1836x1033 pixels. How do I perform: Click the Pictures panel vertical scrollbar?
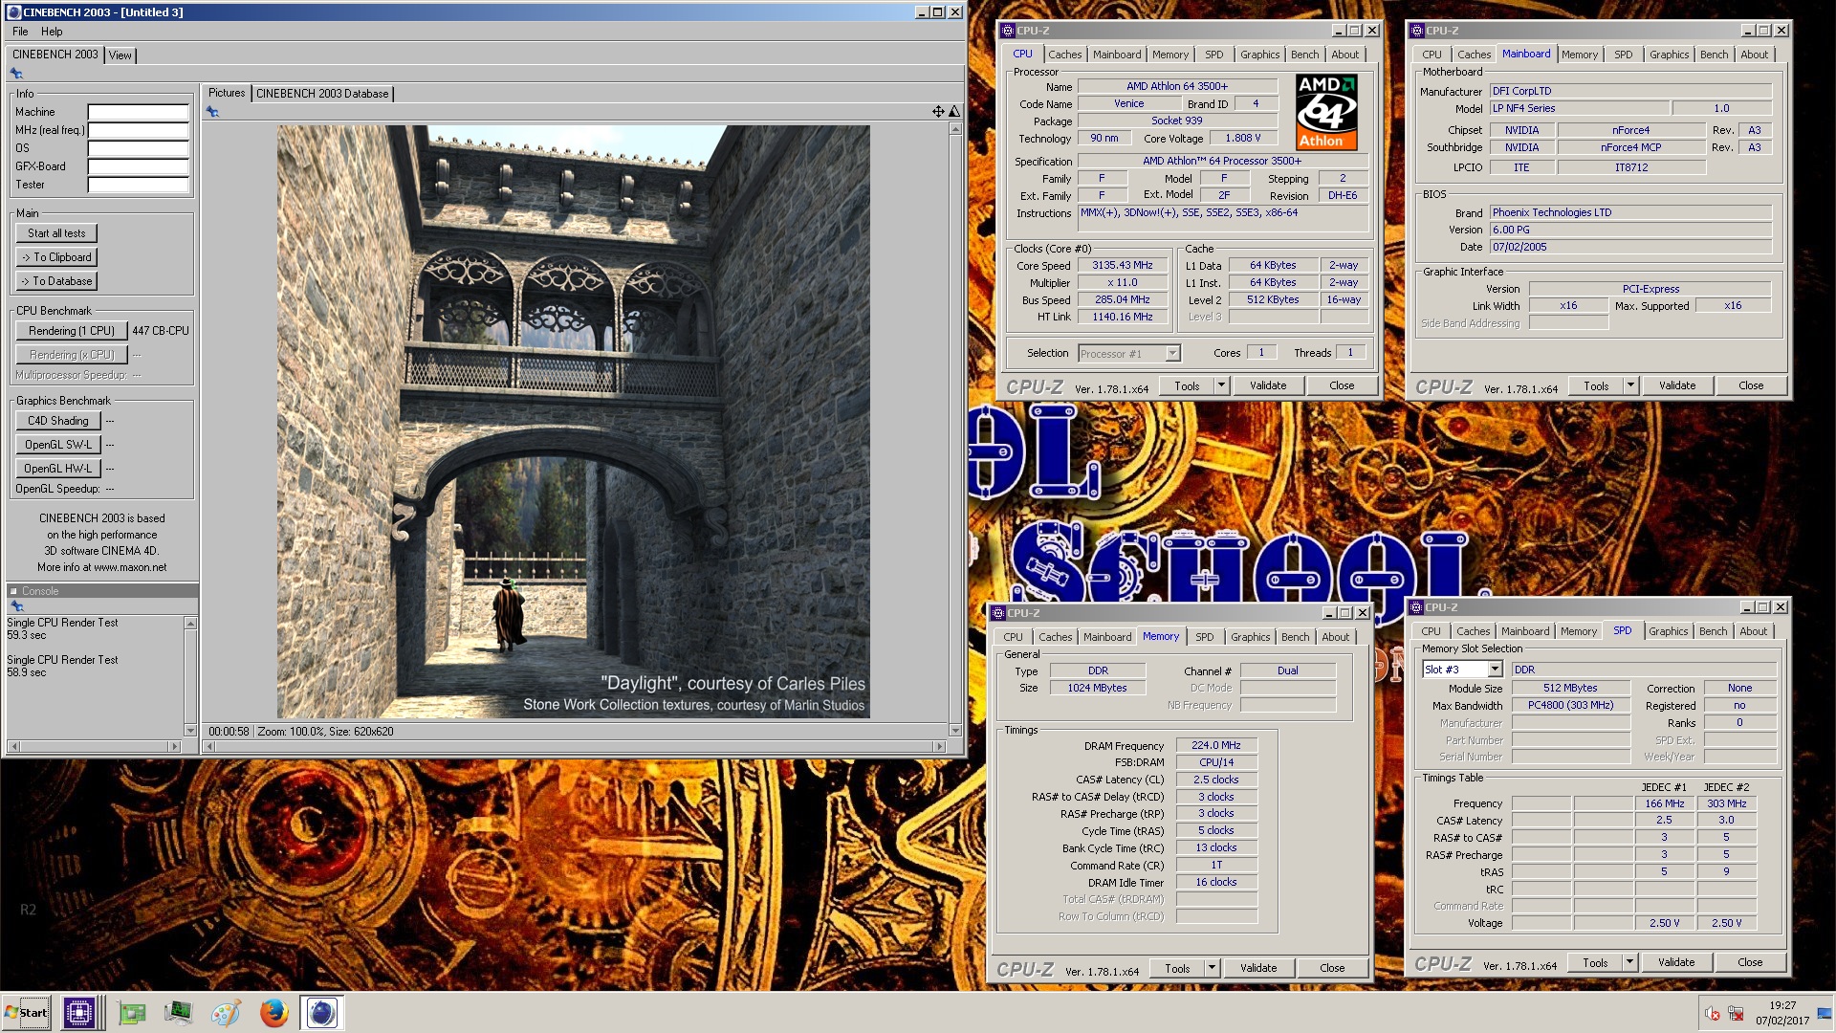tap(954, 429)
